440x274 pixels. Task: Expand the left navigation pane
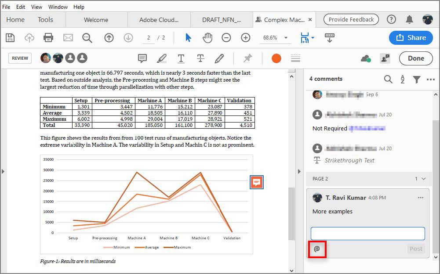point(3,171)
